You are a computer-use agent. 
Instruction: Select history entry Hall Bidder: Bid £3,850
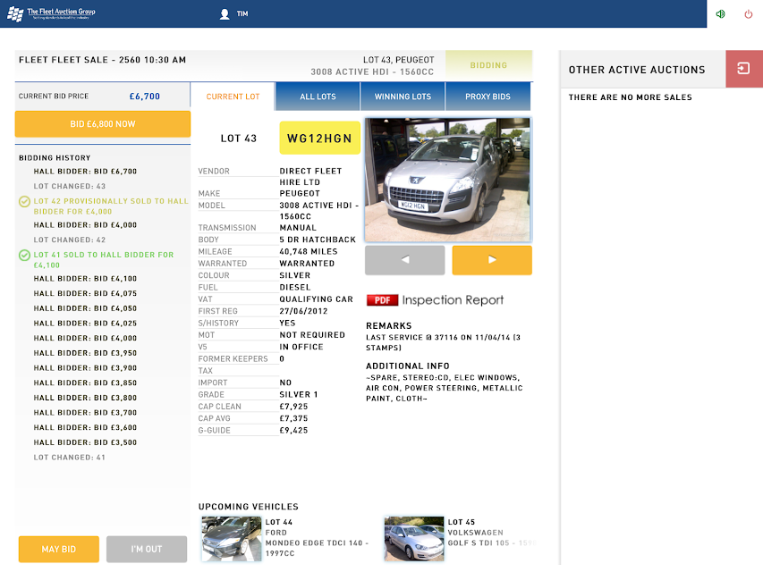click(x=85, y=383)
